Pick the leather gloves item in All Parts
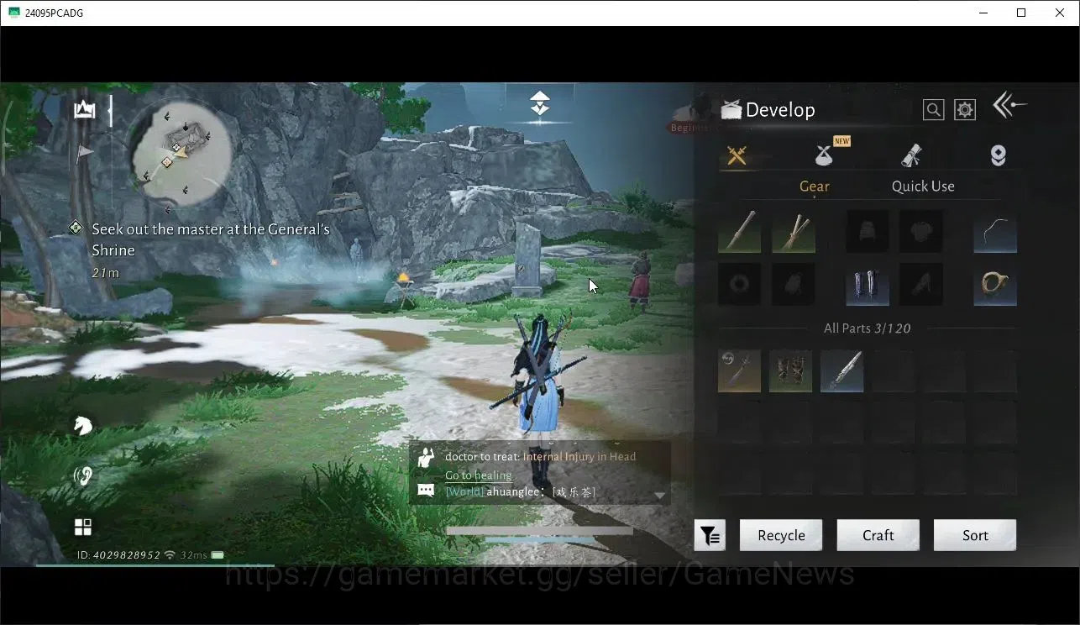This screenshot has width=1080, height=625. (791, 370)
